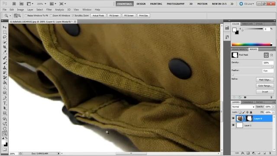Select the Spot Healing Brush tool
The width and height of the screenshot is (277, 156).
coord(5,58)
